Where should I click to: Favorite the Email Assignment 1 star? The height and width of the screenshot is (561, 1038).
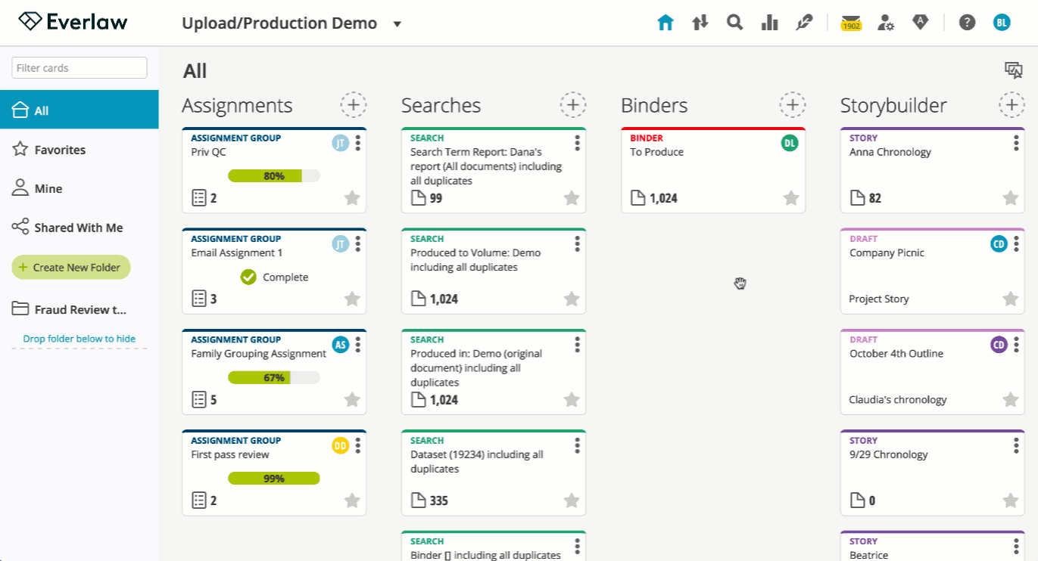tap(352, 299)
